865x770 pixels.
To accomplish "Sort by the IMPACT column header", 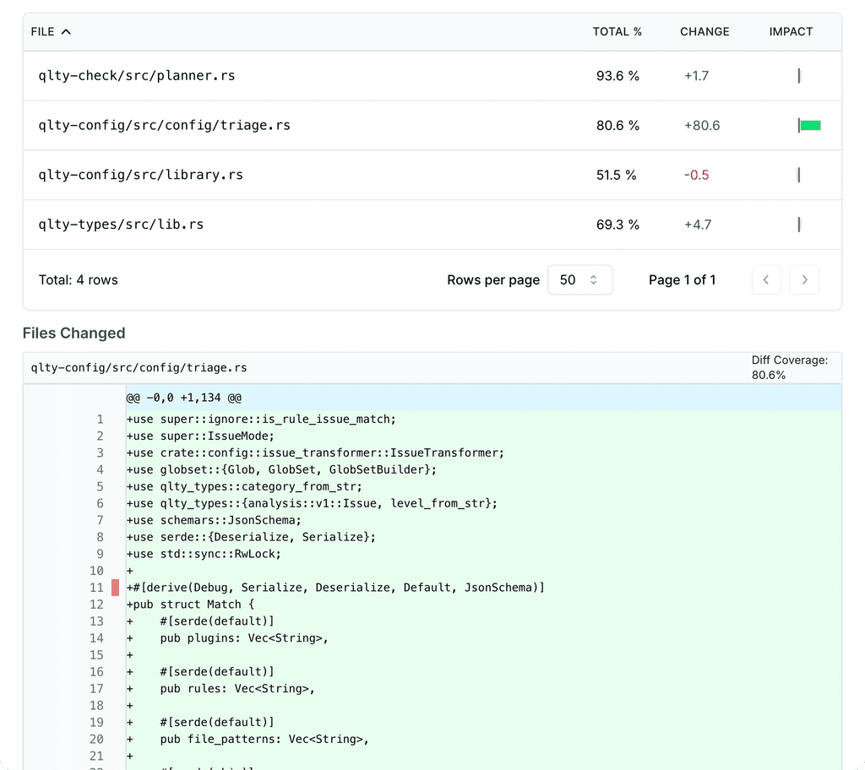I will (x=791, y=32).
